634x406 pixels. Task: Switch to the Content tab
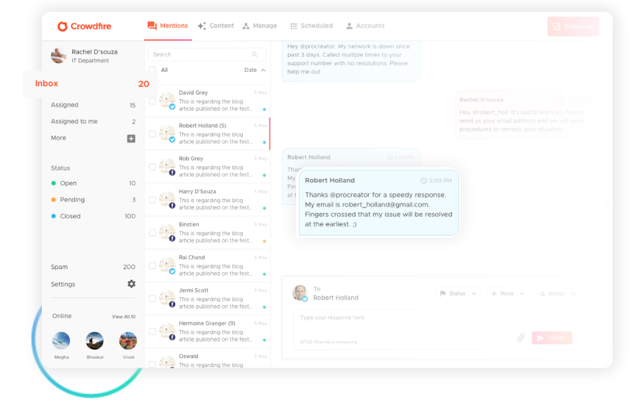pos(215,26)
